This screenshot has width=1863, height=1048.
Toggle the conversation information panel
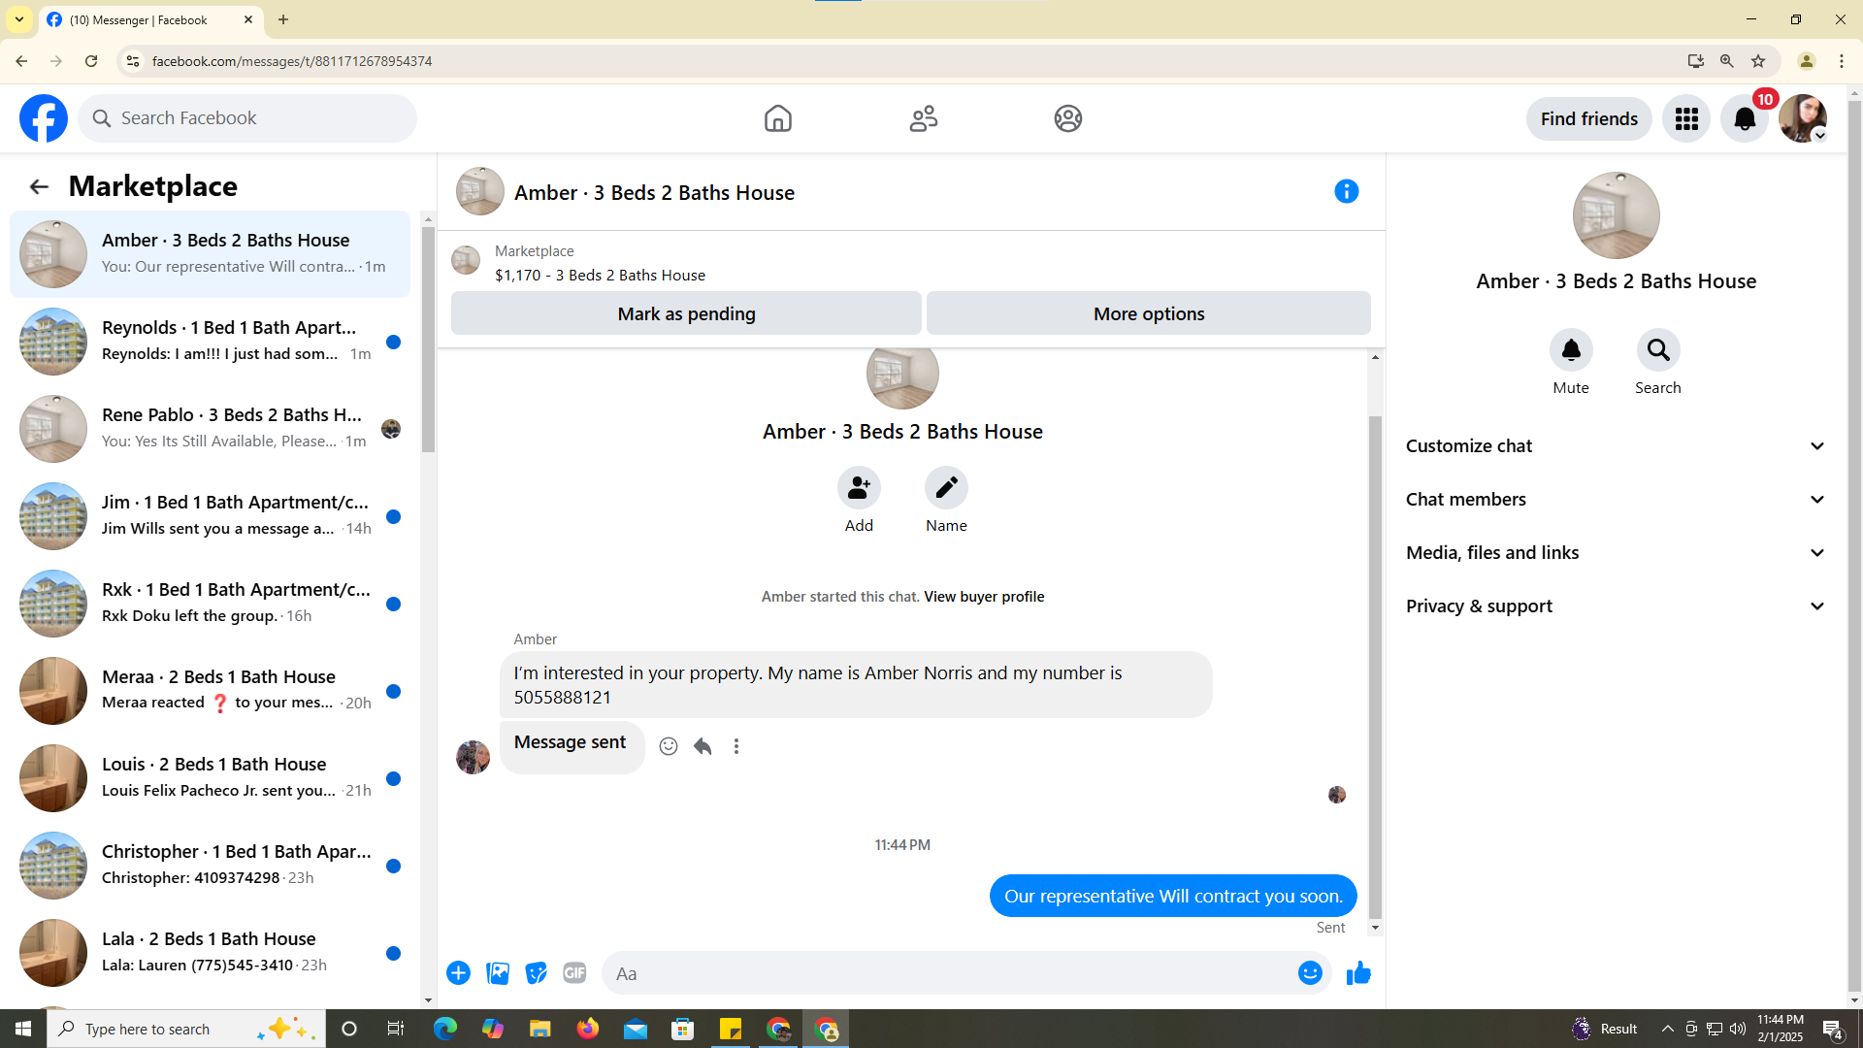pos(1346,191)
